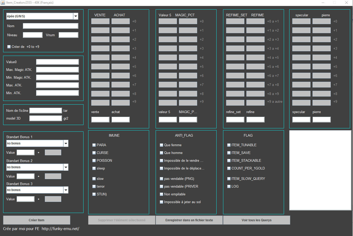Tick the PARA immunity checkbox

(x=94, y=145)
